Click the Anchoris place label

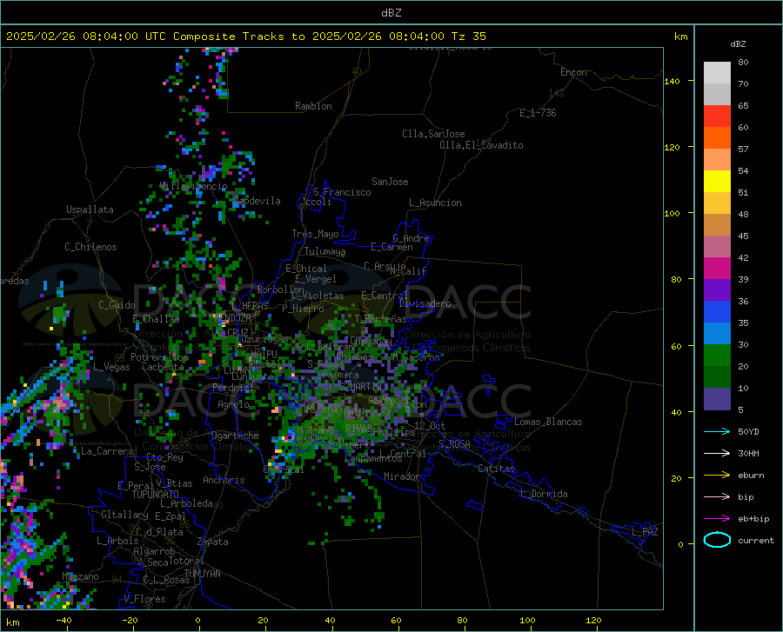224,480
